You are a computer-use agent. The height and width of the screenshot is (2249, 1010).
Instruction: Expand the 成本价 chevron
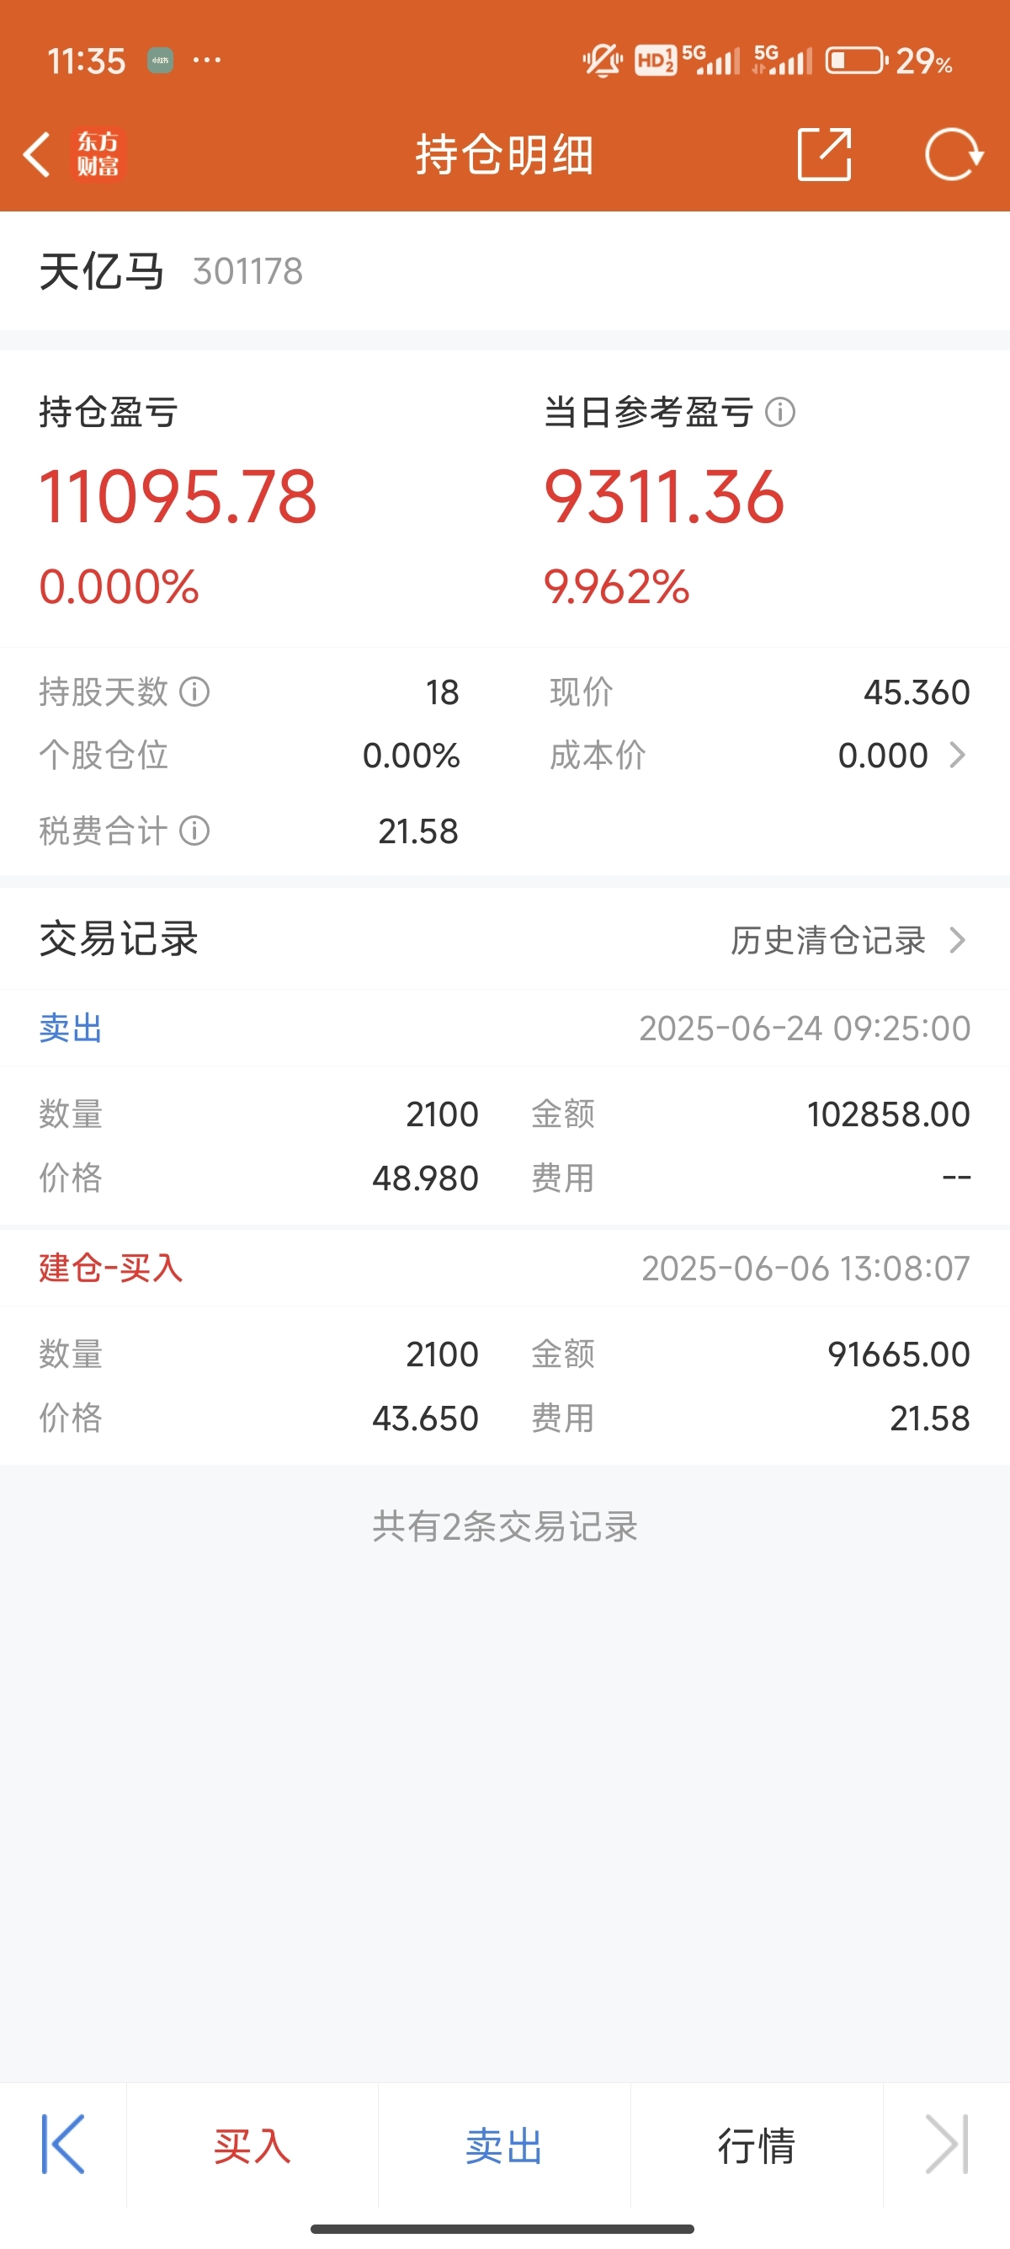[958, 756]
